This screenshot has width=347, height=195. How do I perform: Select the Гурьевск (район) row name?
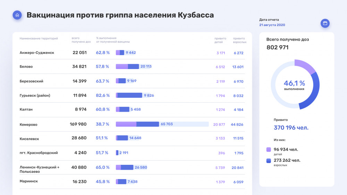pyautogui.click(x=35, y=95)
